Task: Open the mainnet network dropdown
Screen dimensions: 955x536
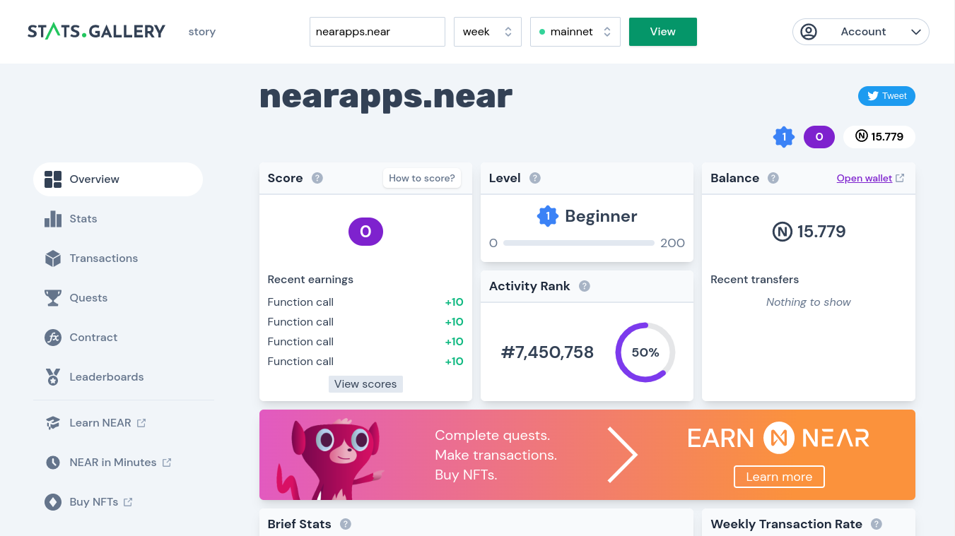Action: [x=575, y=32]
